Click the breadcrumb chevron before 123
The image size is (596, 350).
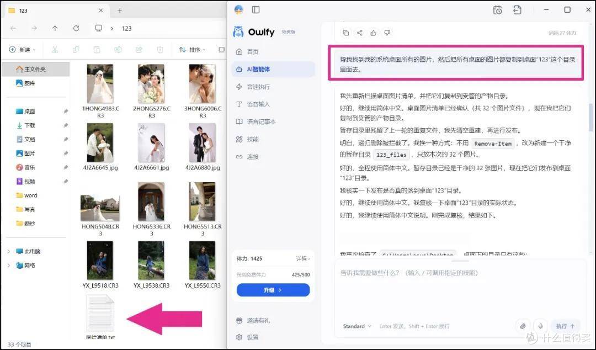(x=111, y=29)
